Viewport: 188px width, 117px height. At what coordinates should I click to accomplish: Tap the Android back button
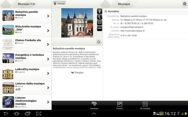click(6, 114)
